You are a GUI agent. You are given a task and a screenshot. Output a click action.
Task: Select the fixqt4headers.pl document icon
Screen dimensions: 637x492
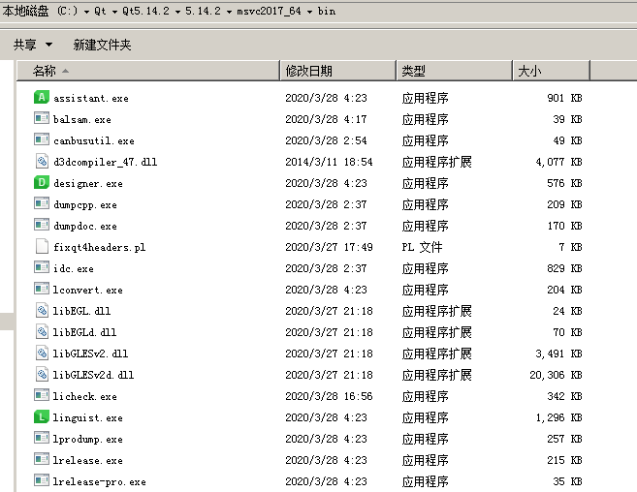(42, 247)
